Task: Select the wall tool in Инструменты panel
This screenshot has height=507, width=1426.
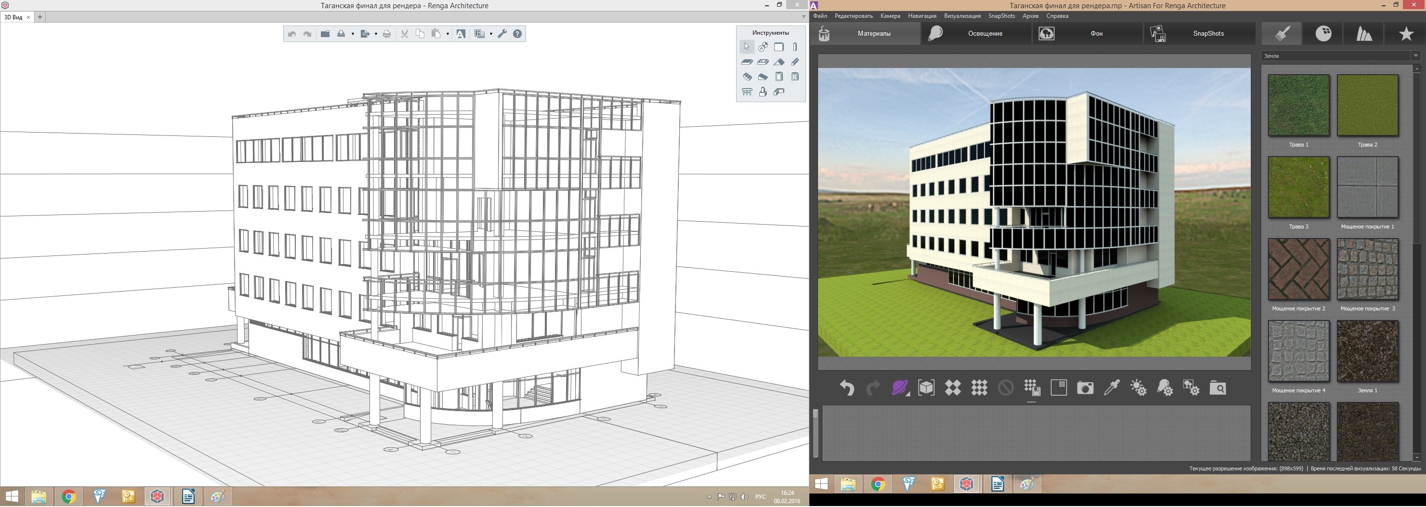Action: coord(779,47)
